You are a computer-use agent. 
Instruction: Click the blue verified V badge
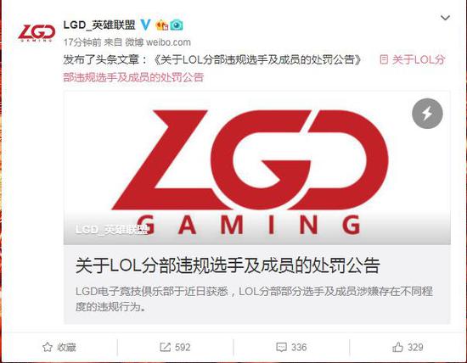click(x=145, y=25)
